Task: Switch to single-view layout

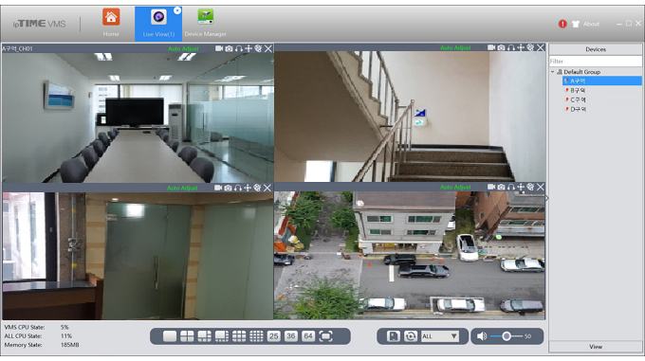Action: click(170, 336)
